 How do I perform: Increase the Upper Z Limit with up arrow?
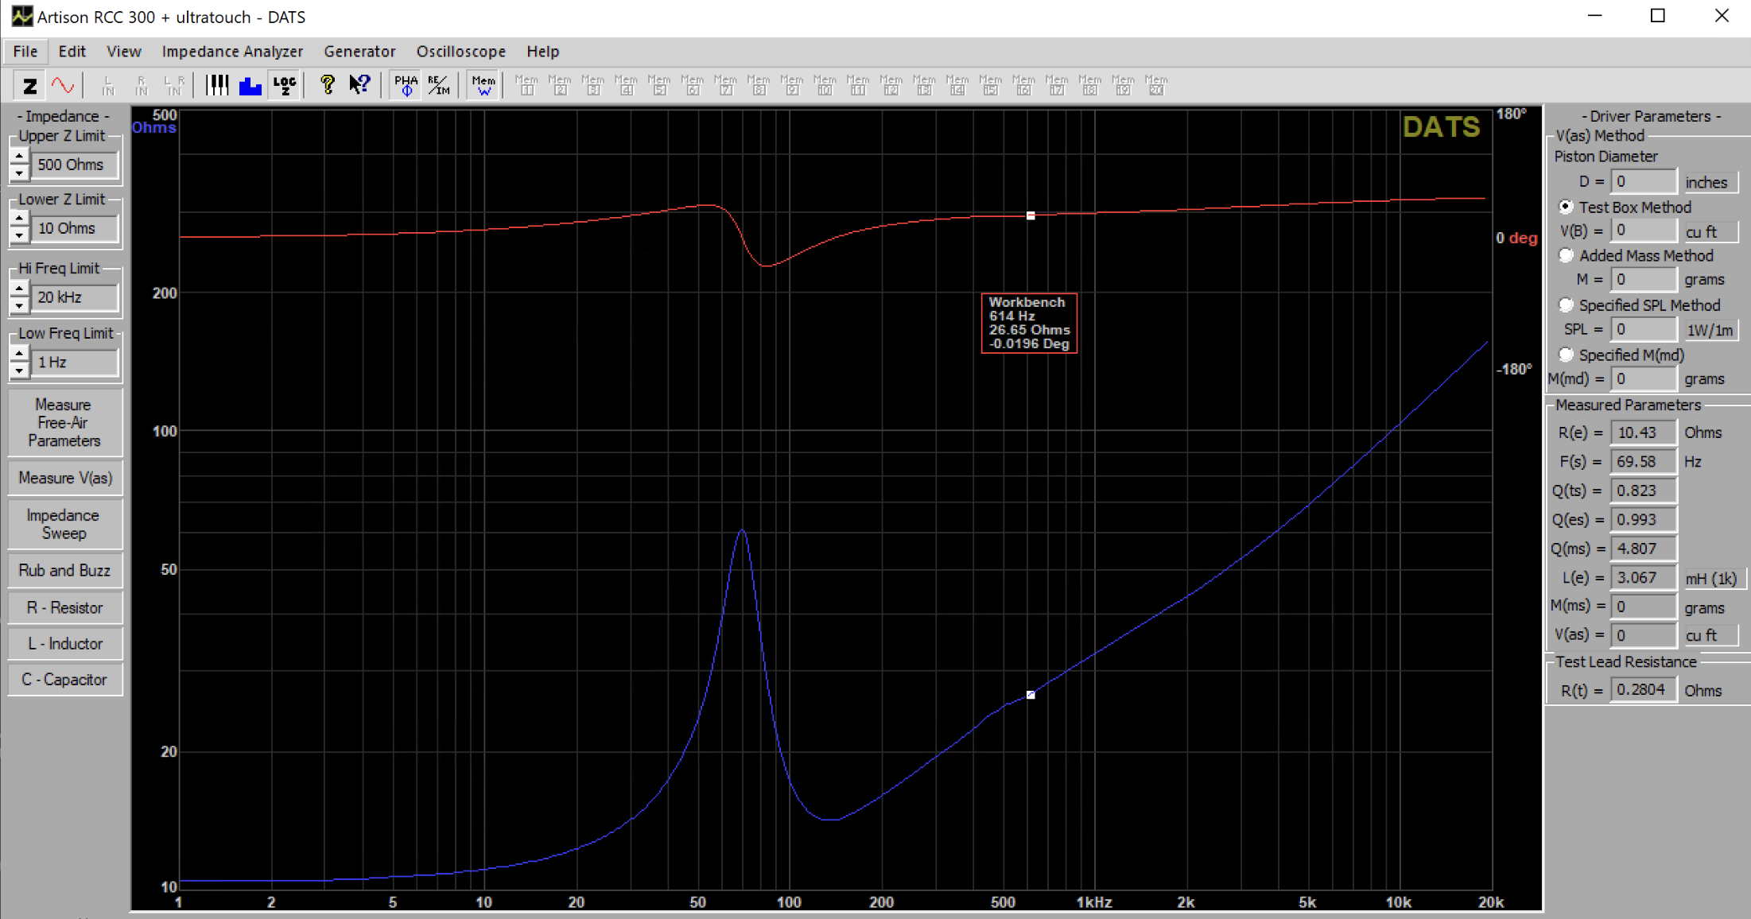(x=19, y=157)
